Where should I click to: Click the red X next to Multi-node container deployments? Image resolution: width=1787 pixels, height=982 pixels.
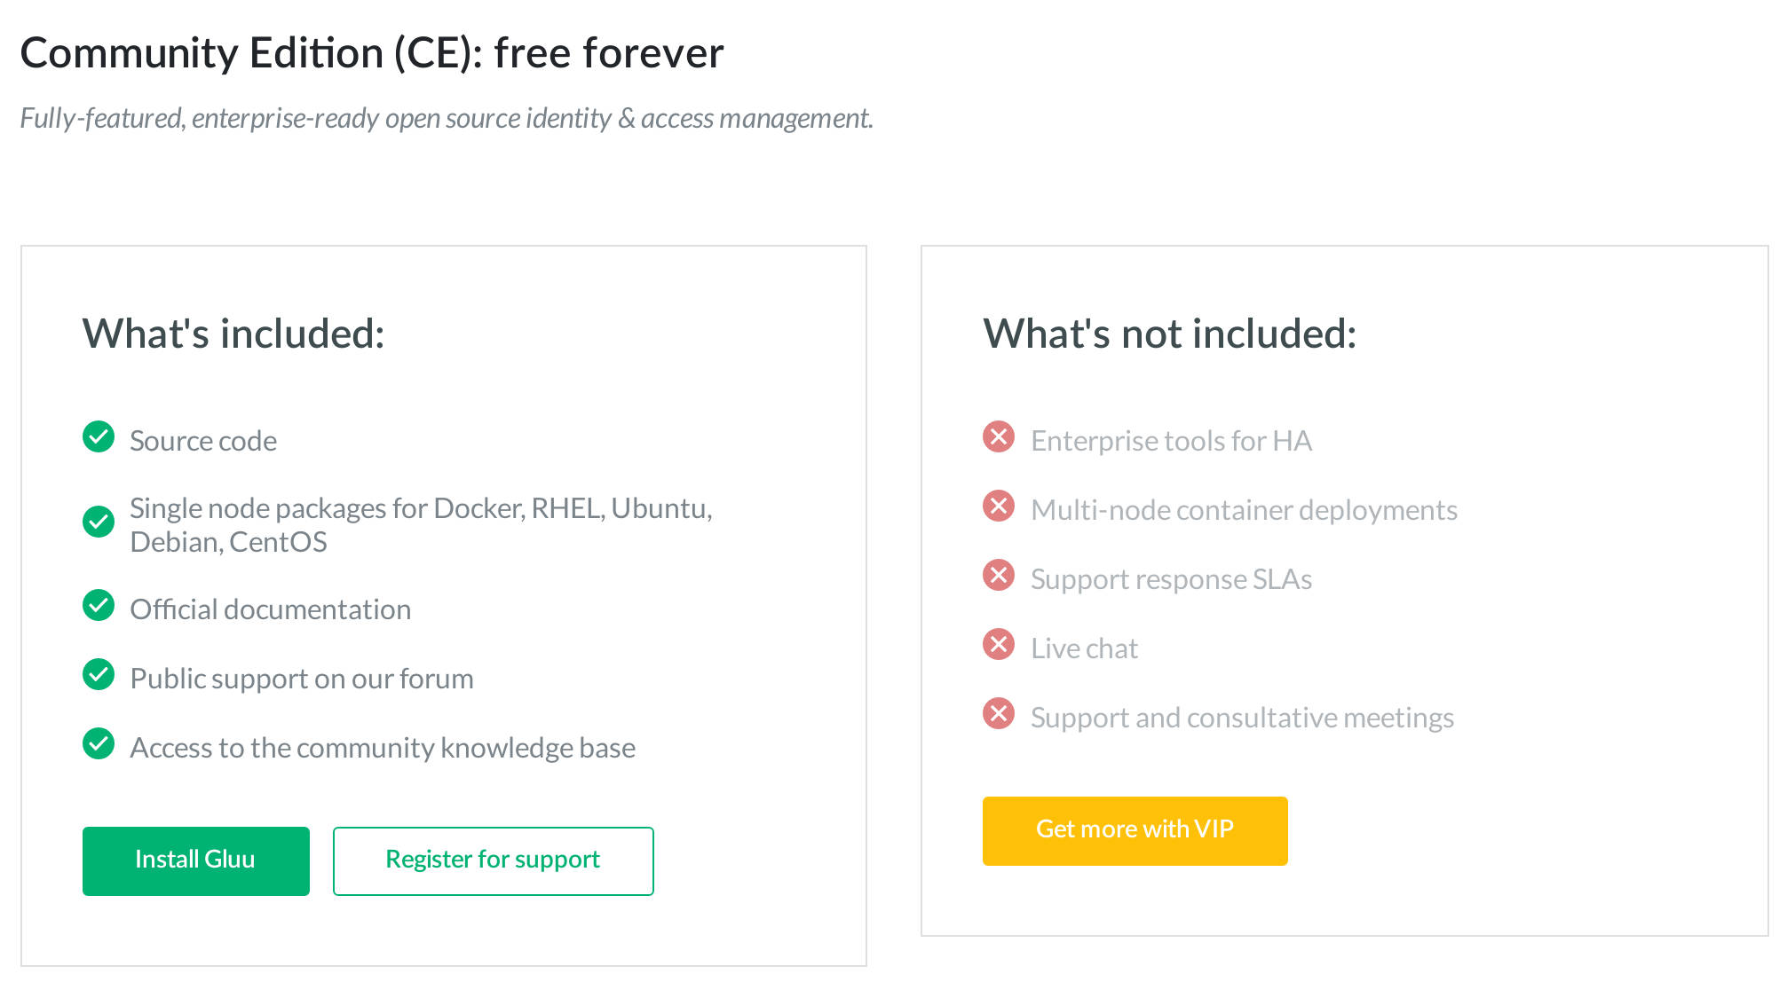1000,506
